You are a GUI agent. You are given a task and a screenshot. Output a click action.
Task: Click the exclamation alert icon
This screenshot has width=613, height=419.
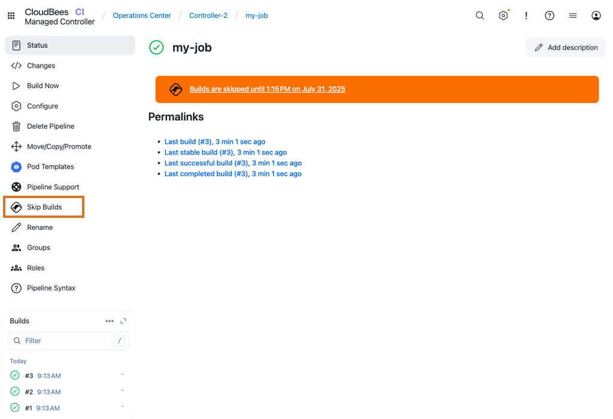(x=526, y=16)
